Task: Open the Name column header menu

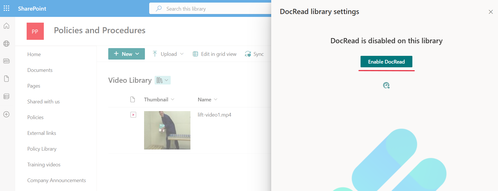Action: pos(208,99)
